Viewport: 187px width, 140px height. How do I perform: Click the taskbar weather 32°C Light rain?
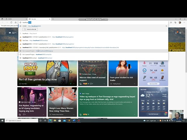point(150,120)
